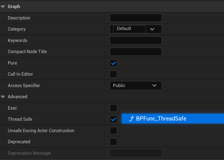Uncheck the Pure checkbox
Viewport: 224px width, 160px height.
coord(113,63)
